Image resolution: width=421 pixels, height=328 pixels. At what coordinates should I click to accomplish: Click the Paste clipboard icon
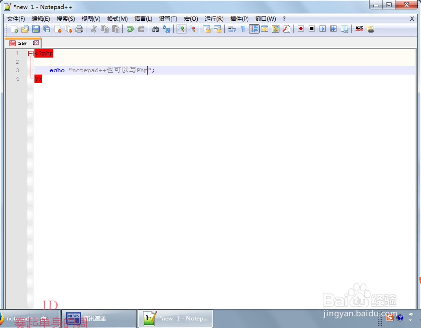pos(116,29)
